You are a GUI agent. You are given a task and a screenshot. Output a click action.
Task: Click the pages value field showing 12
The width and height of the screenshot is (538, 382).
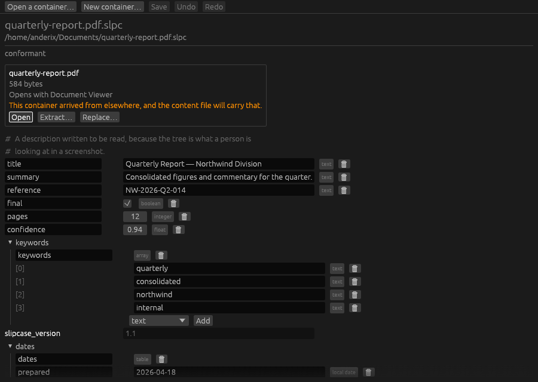(x=135, y=217)
